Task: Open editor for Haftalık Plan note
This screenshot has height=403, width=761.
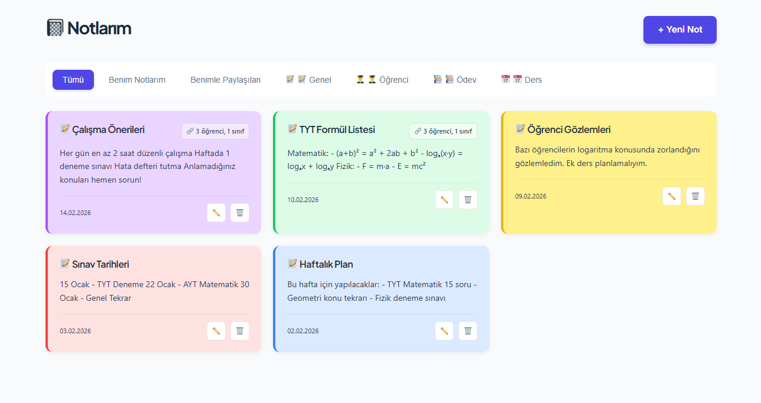Action: [444, 331]
